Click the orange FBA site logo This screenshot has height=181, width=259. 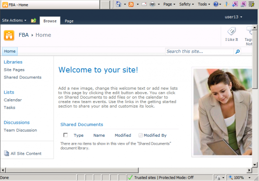coord(9,35)
